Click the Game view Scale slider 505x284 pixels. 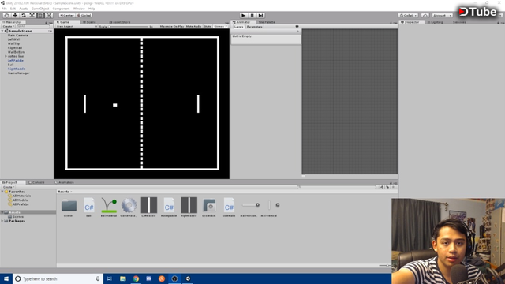[x=129, y=26]
